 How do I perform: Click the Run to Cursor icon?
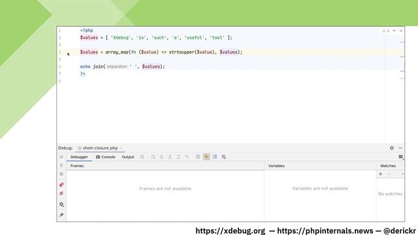[x=187, y=157]
